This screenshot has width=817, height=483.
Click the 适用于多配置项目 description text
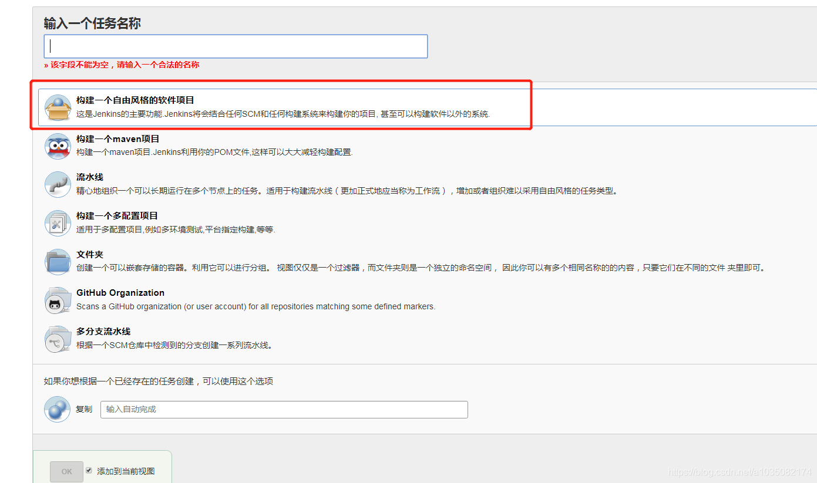tap(176, 229)
